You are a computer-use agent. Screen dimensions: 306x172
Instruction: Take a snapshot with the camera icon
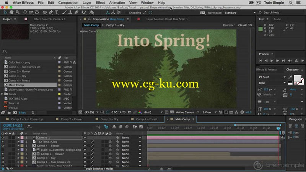pyautogui.click(x=130, y=112)
